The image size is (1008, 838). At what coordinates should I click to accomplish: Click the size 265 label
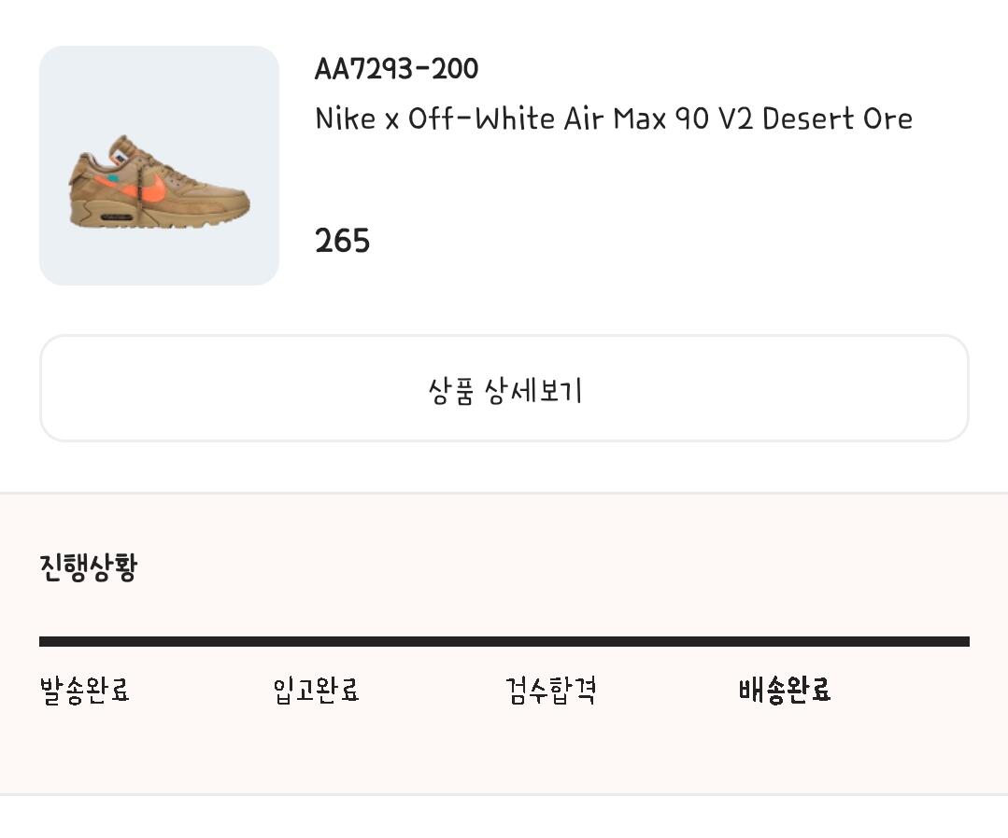point(343,242)
